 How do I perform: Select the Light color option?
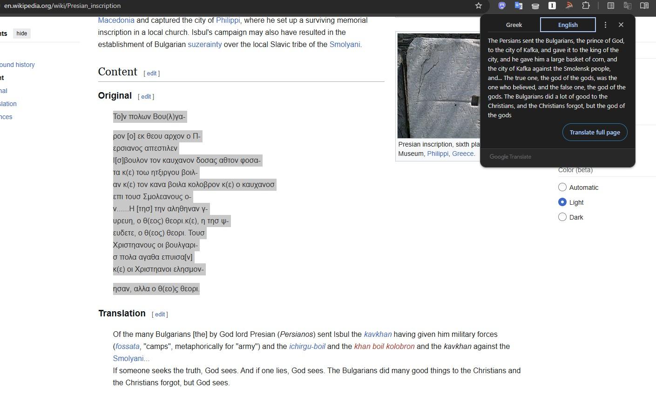point(562,202)
